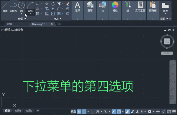Toggle snap mode in status bar
This screenshot has width=177, height=115.
click(x=84, y=112)
